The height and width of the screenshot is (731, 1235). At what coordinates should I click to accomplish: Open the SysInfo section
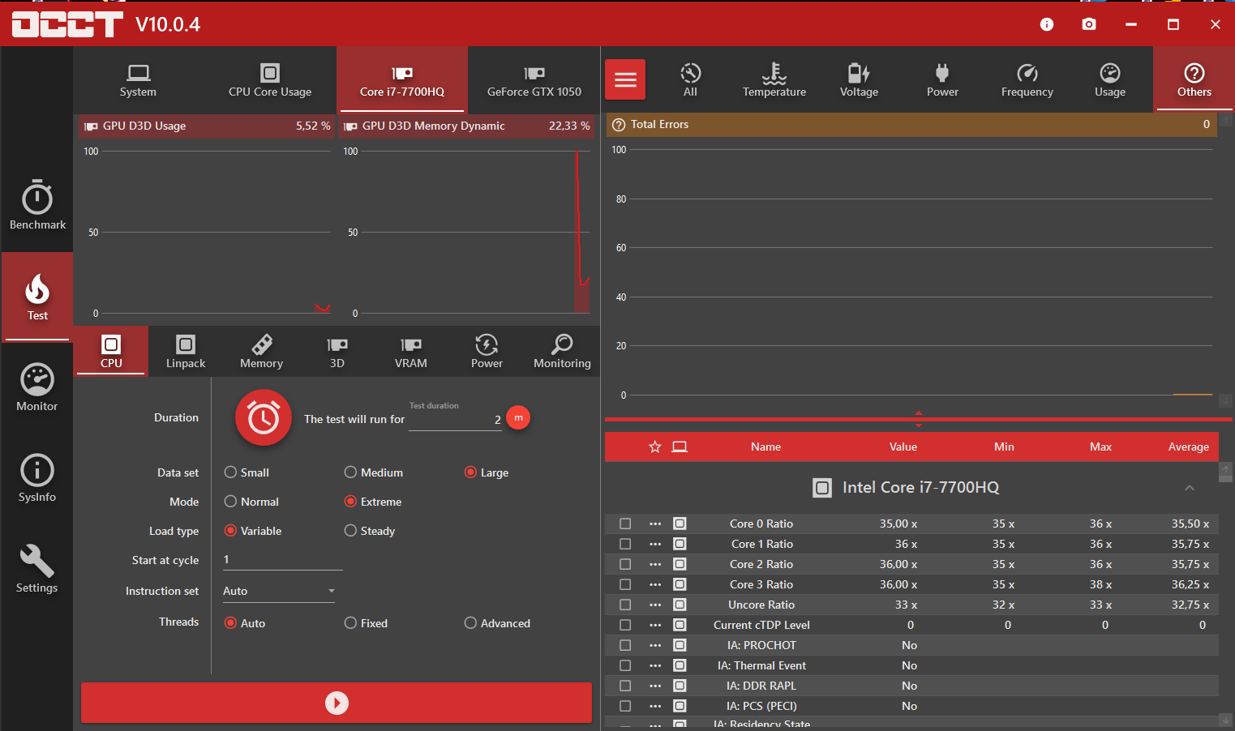pyautogui.click(x=37, y=478)
